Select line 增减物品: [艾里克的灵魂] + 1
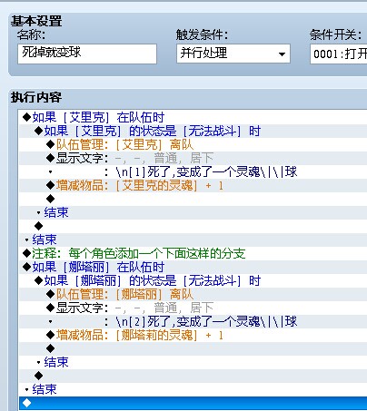367x411 pixels. coord(193,185)
